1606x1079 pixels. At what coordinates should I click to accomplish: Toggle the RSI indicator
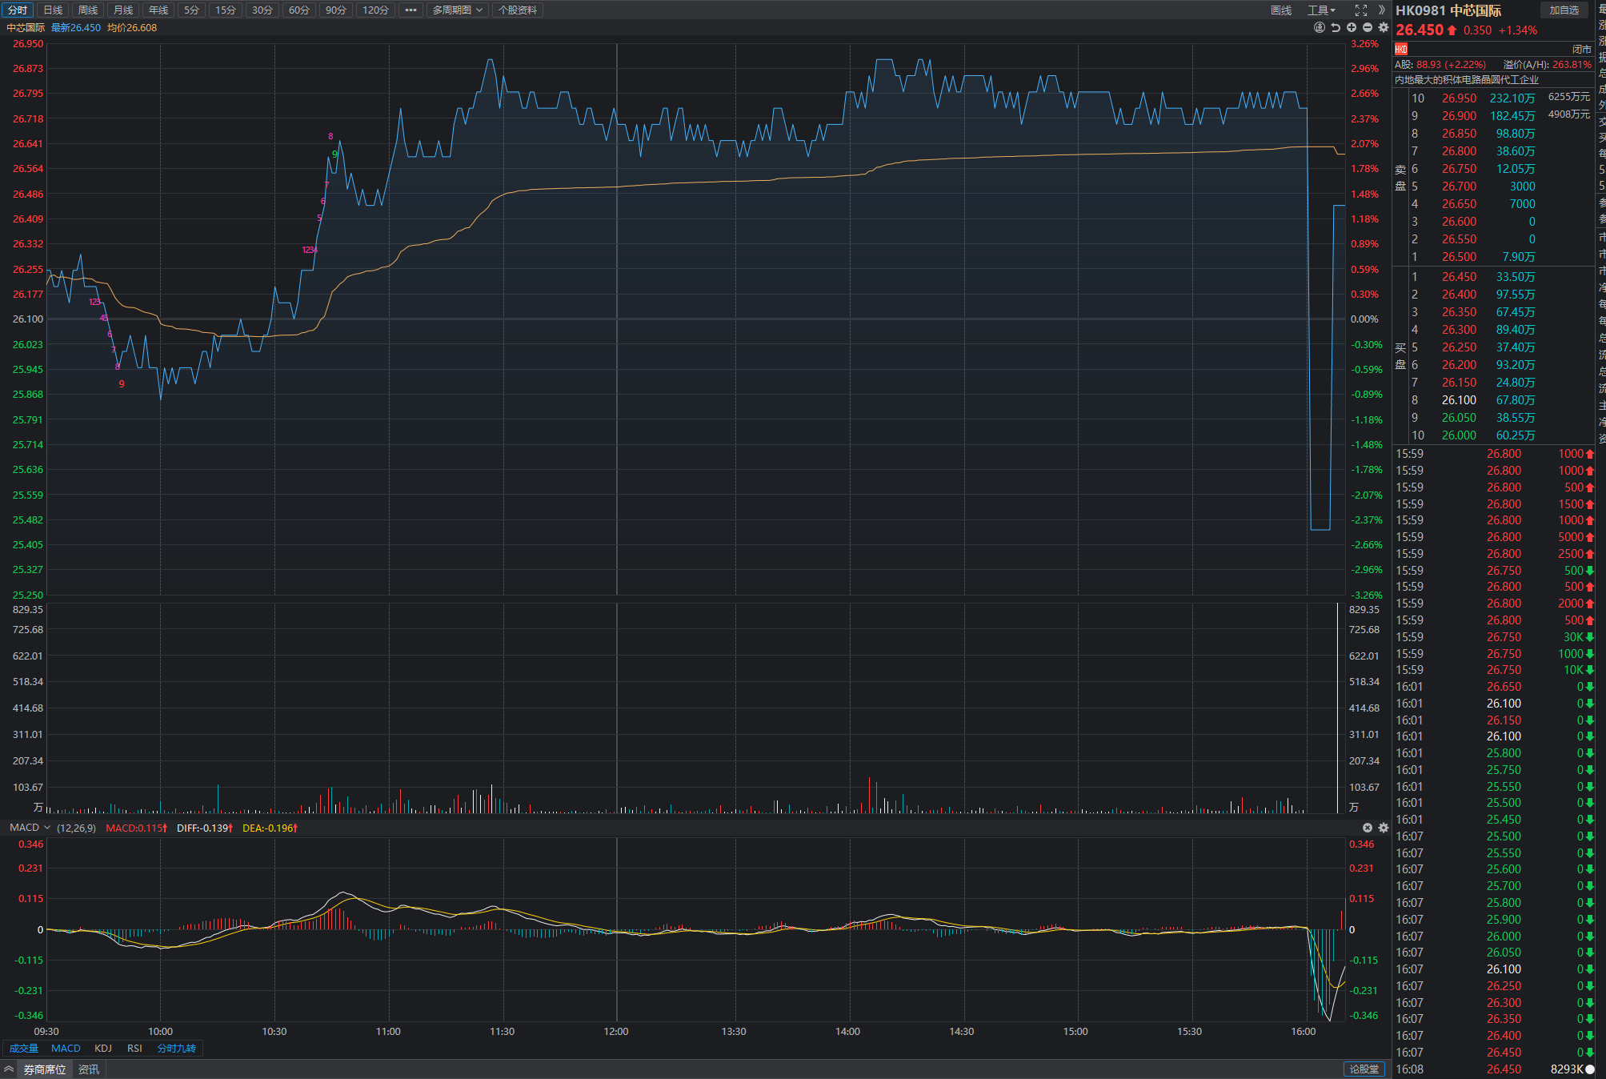(134, 1049)
